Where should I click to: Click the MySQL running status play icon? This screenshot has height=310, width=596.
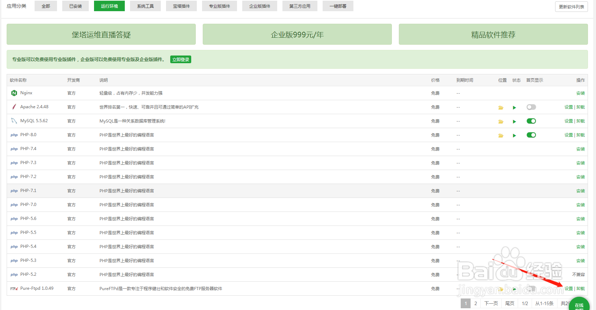coord(514,121)
